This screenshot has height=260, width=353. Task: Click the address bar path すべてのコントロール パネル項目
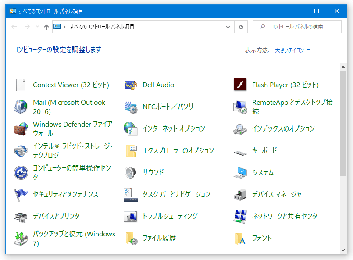point(102,27)
